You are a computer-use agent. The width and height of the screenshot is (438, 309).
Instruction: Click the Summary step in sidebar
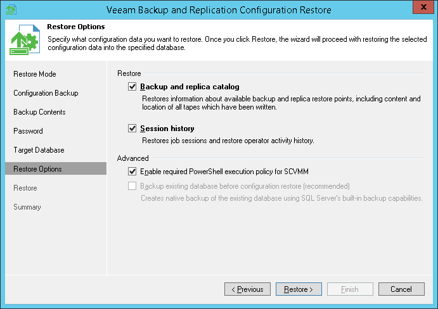click(x=27, y=207)
